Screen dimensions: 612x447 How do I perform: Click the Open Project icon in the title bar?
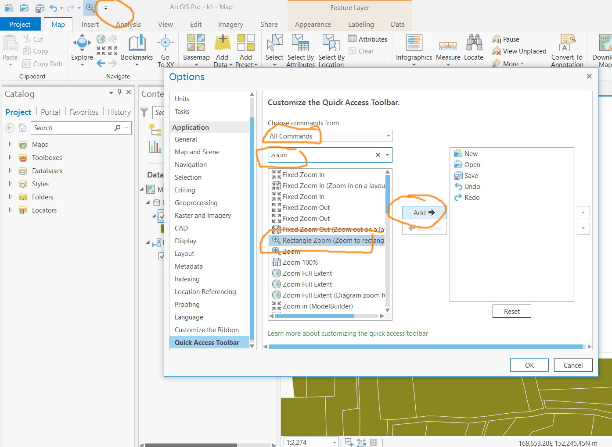25,7
